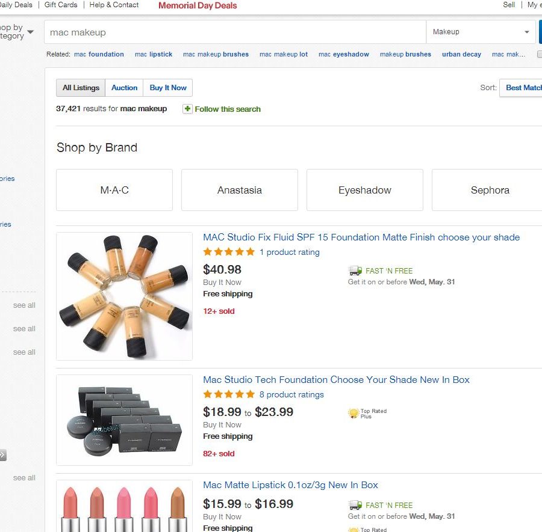Open Memorial Day Deals link
This screenshot has width=542, height=532.
pyautogui.click(x=198, y=5)
